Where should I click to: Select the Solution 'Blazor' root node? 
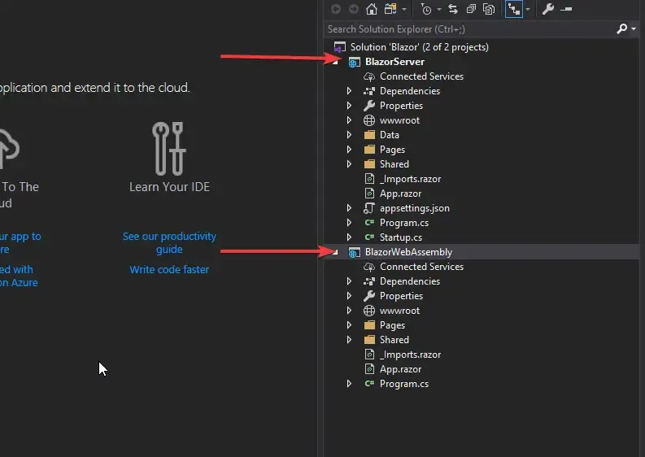(x=419, y=47)
